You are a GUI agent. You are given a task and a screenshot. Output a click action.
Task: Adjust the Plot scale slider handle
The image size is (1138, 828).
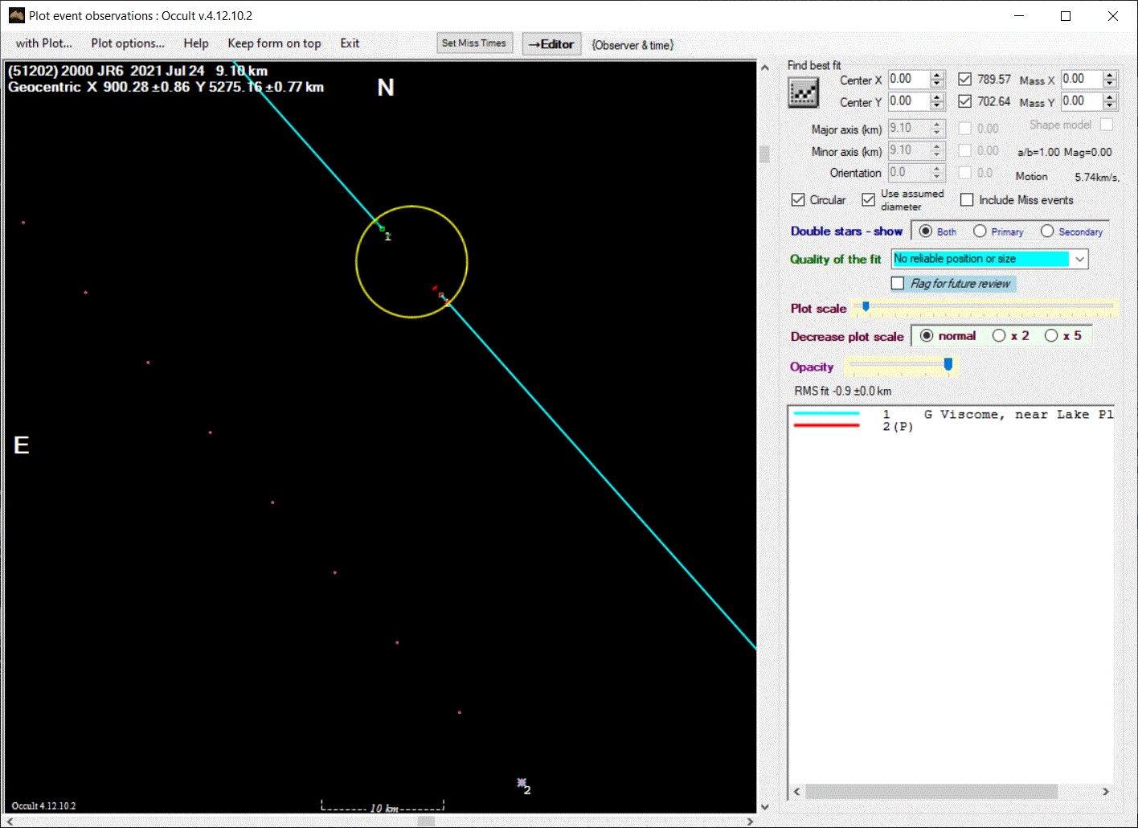pyautogui.click(x=866, y=307)
